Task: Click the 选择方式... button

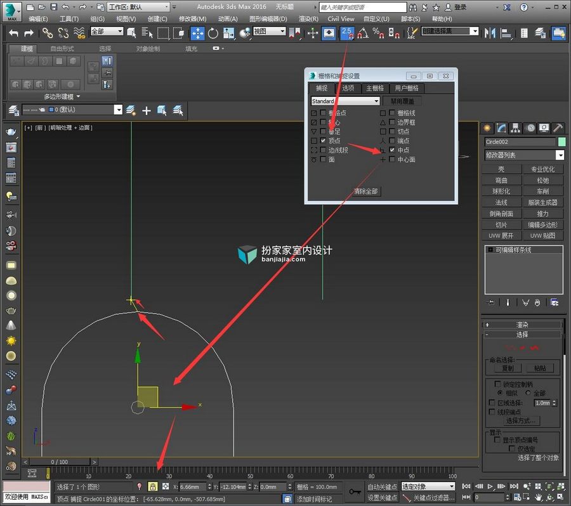Action: point(521,421)
